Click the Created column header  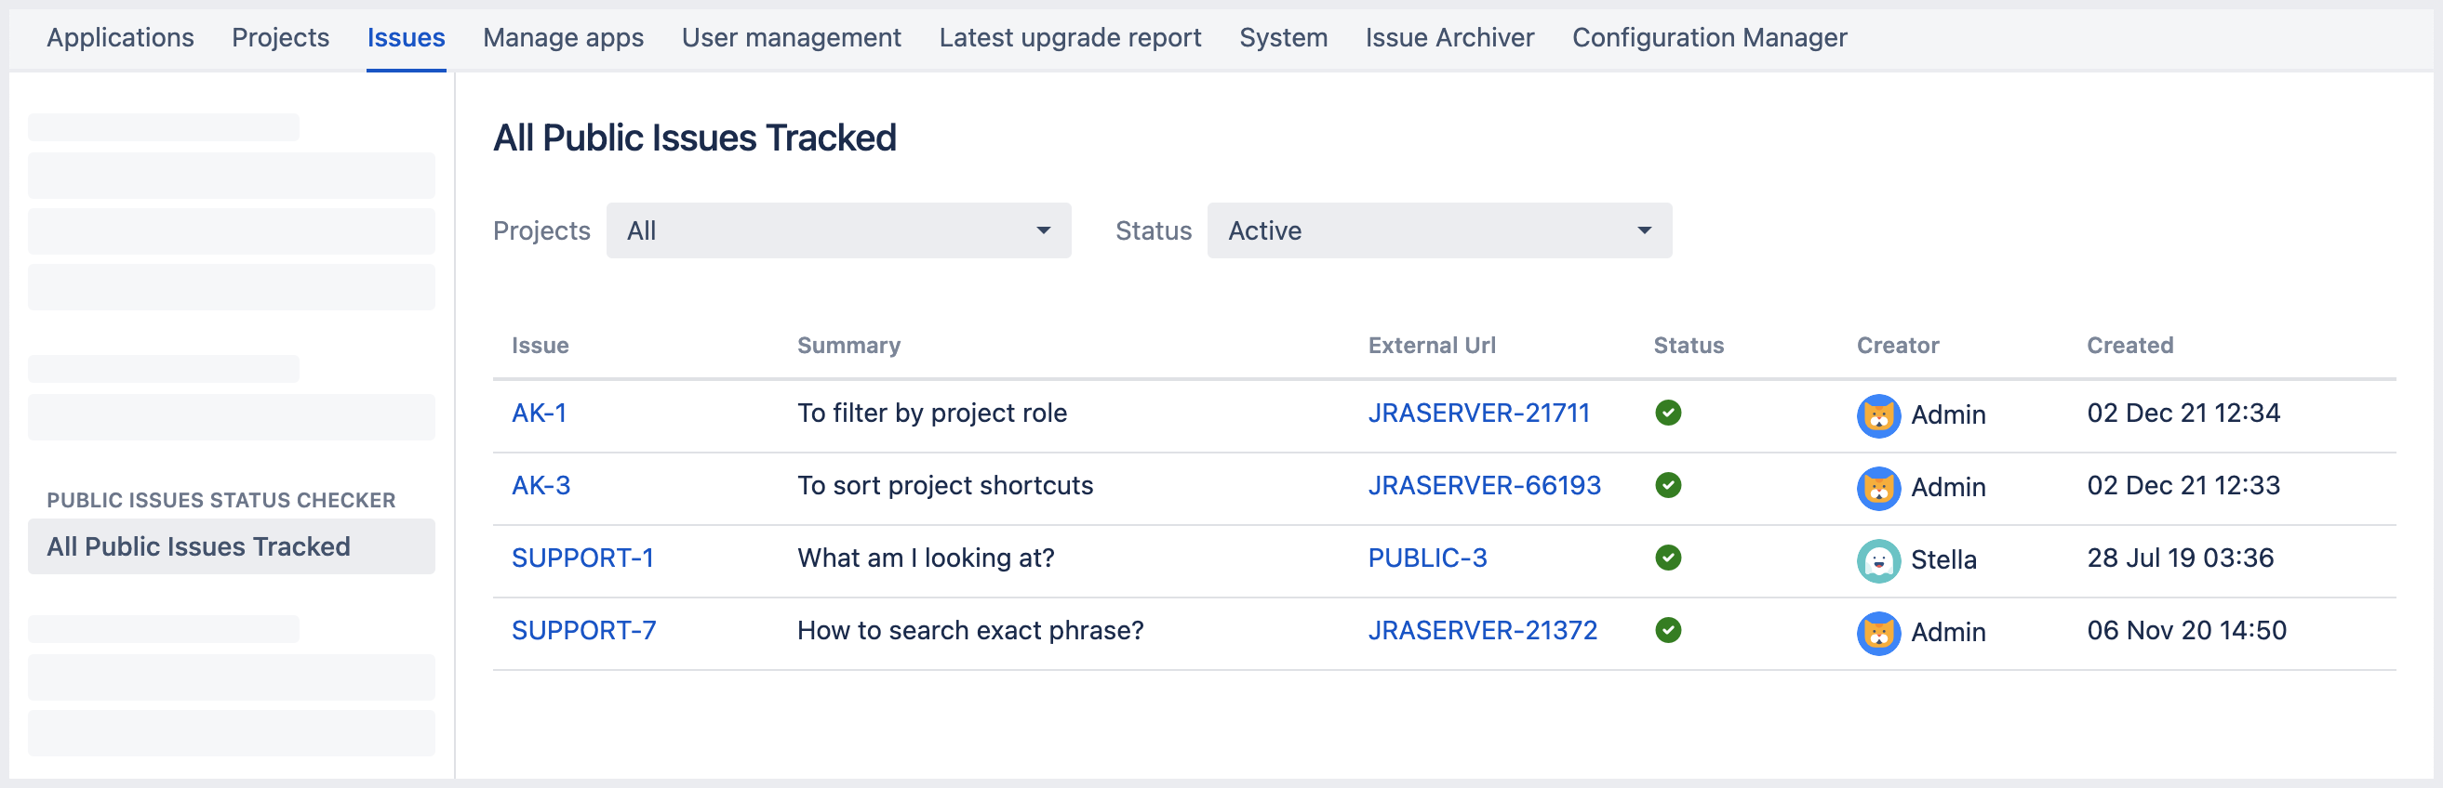(2129, 346)
